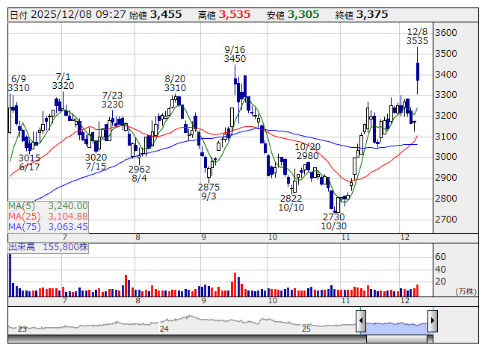Screen dimensions: 488x351
Task: Click the 3000 price axis label
Action: tap(446, 156)
